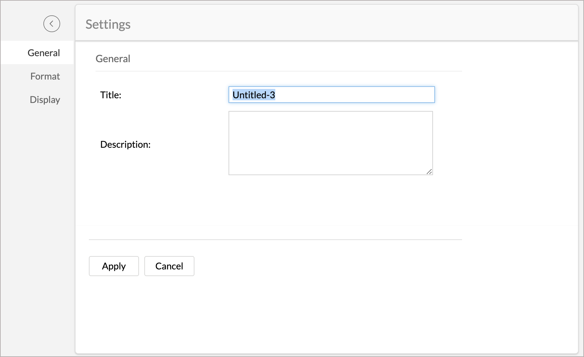Image resolution: width=584 pixels, height=357 pixels.
Task: Click the divider line above Apply button
Action: [x=275, y=240]
